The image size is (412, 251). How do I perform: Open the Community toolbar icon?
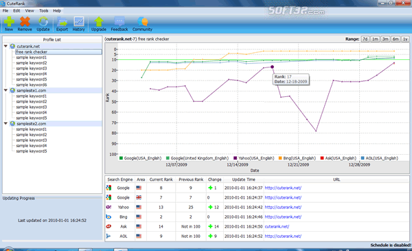[x=142, y=22]
